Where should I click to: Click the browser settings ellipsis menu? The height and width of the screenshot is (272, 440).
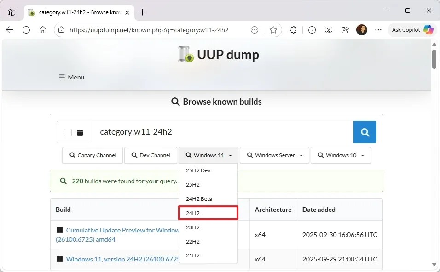[378, 29]
